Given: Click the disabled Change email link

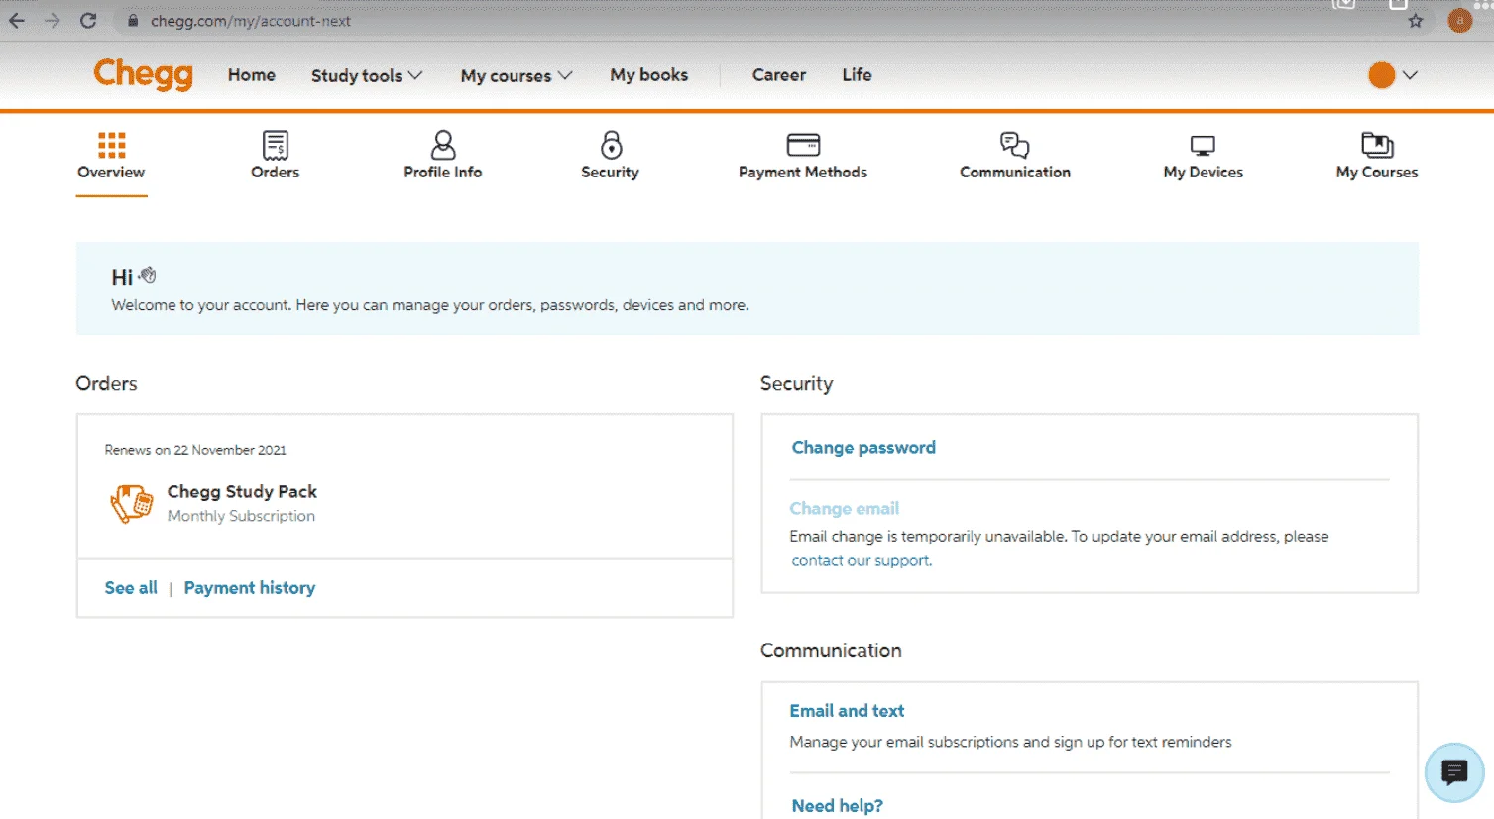Looking at the screenshot, I should coord(845,509).
